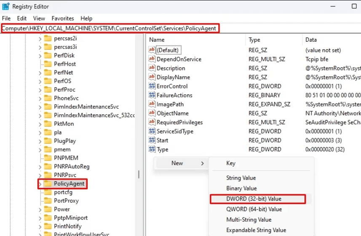Click the portcfg folder icon
The width and height of the screenshot is (361, 236).
pyautogui.click(x=48, y=192)
